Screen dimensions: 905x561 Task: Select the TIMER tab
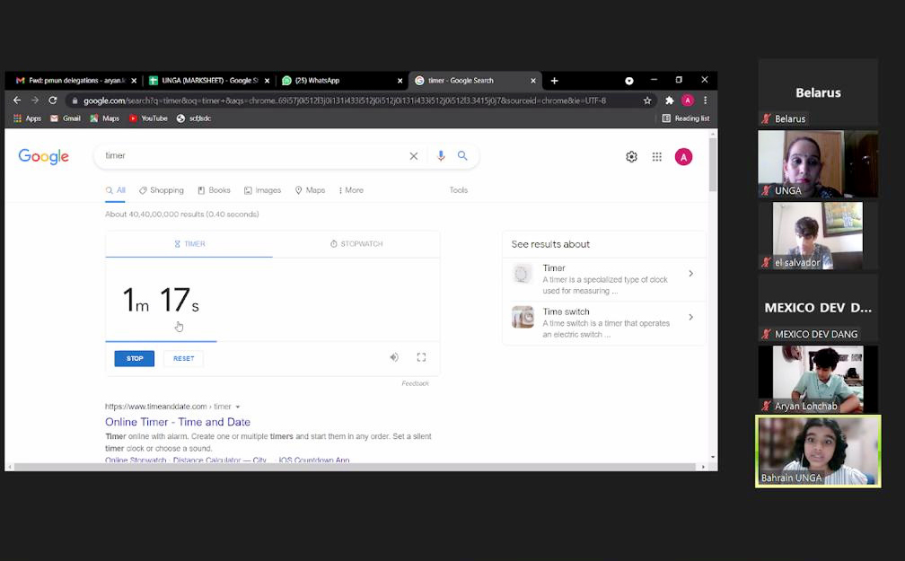pos(189,244)
